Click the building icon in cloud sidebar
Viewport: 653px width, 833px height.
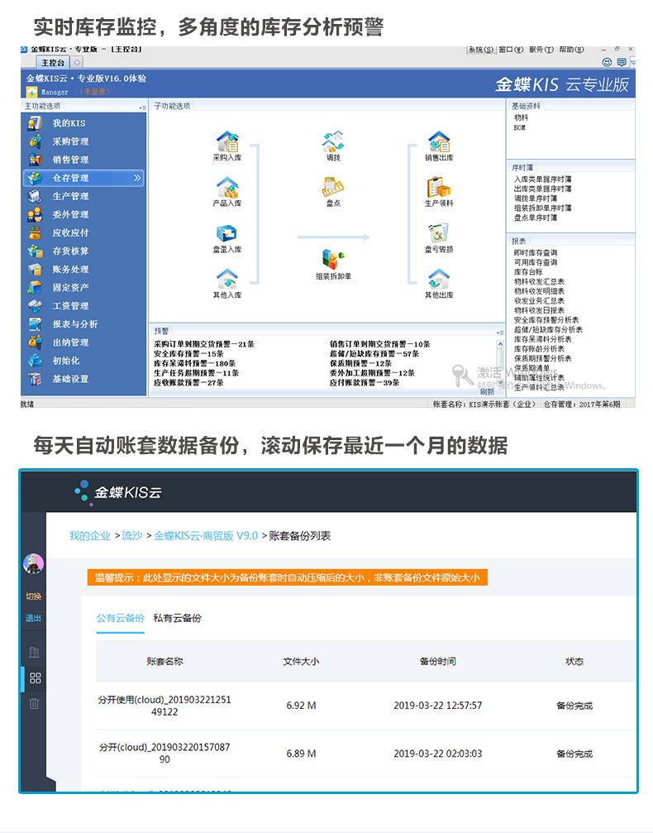[x=34, y=653]
